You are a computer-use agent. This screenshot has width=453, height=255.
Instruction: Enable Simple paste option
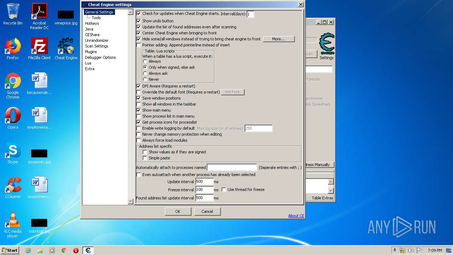145,158
